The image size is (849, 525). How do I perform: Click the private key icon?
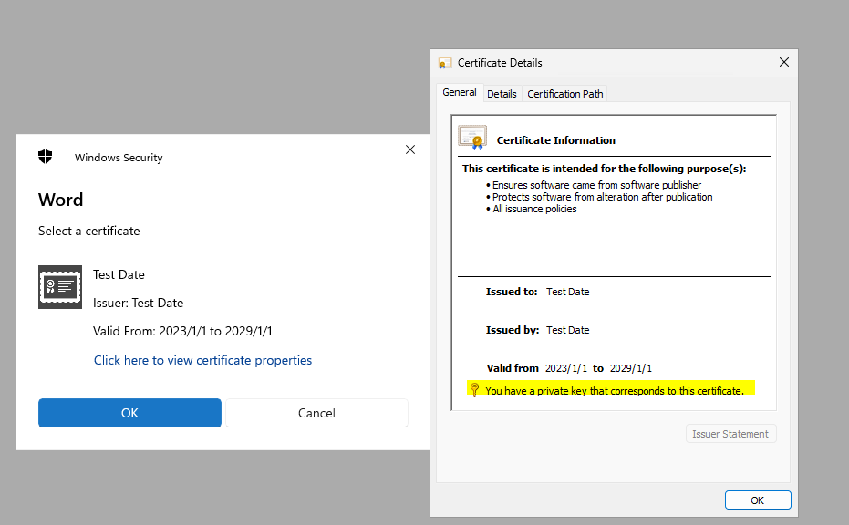click(474, 390)
